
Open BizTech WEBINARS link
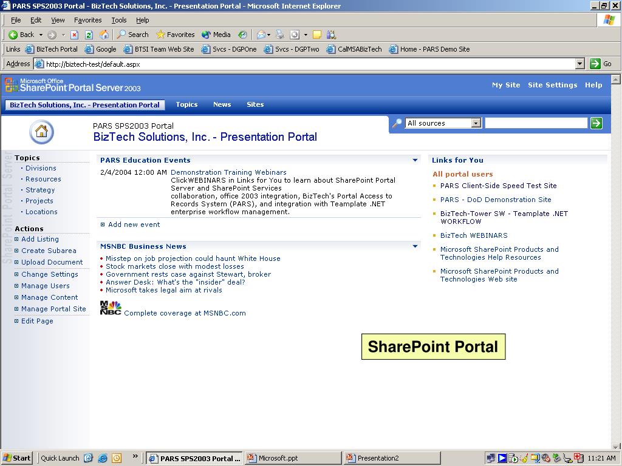click(x=474, y=235)
